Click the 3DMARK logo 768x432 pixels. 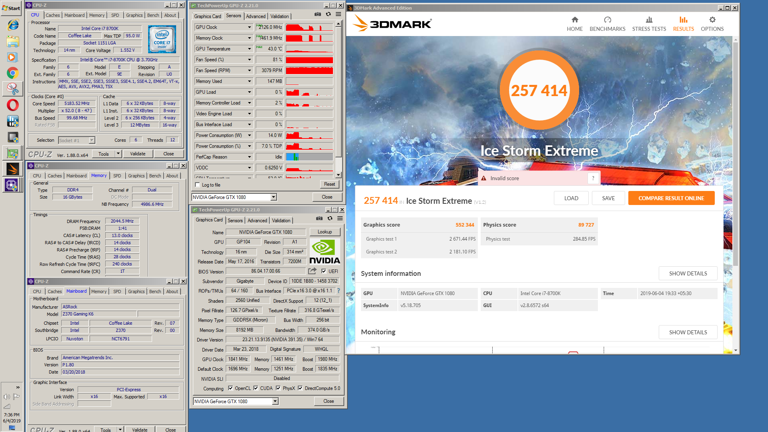click(x=392, y=24)
